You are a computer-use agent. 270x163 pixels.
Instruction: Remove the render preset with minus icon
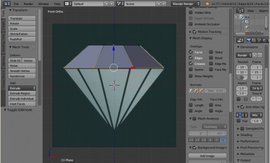click(x=260, y=55)
